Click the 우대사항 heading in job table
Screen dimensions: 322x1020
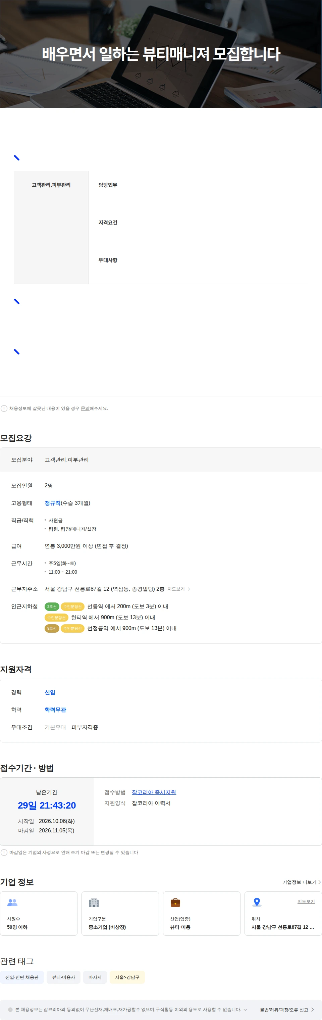click(x=108, y=260)
